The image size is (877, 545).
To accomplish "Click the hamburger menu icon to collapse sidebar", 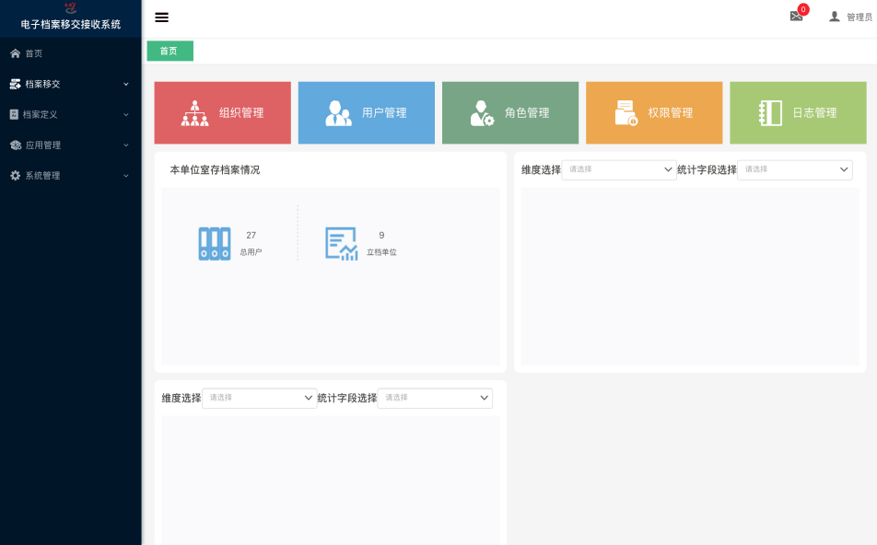I will pyautogui.click(x=162, y=17).
